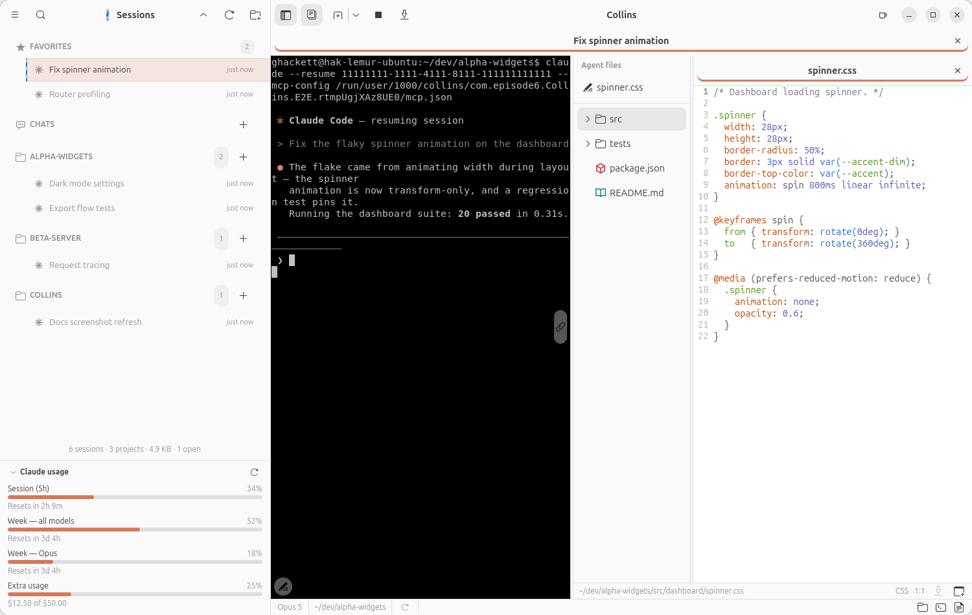Image resolution: width=972 pixels, height=615 pixels.
Task: Start a new terminal session tab
Action: pos(338,15)
